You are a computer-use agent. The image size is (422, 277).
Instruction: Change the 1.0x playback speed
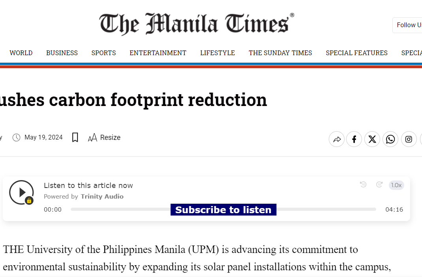tap(396, 185)
